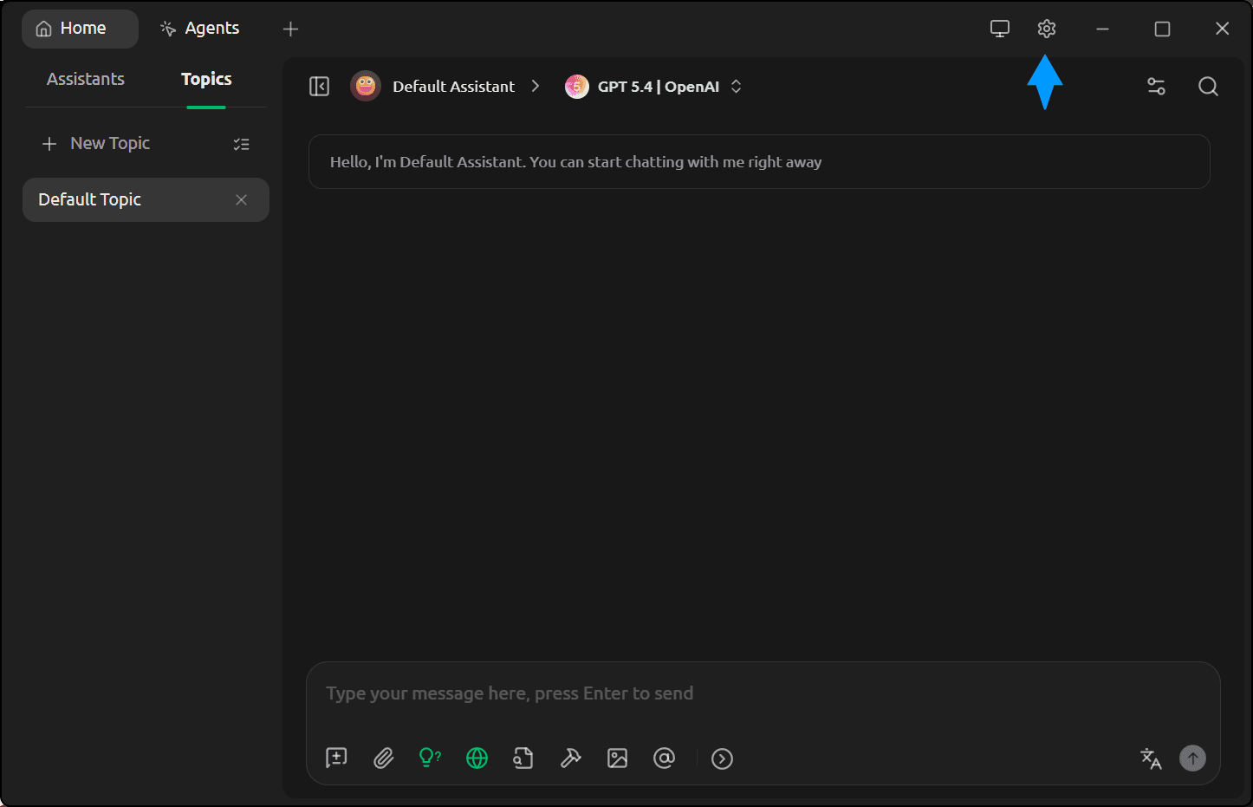Switch to the Agents tab

point(199,29)
